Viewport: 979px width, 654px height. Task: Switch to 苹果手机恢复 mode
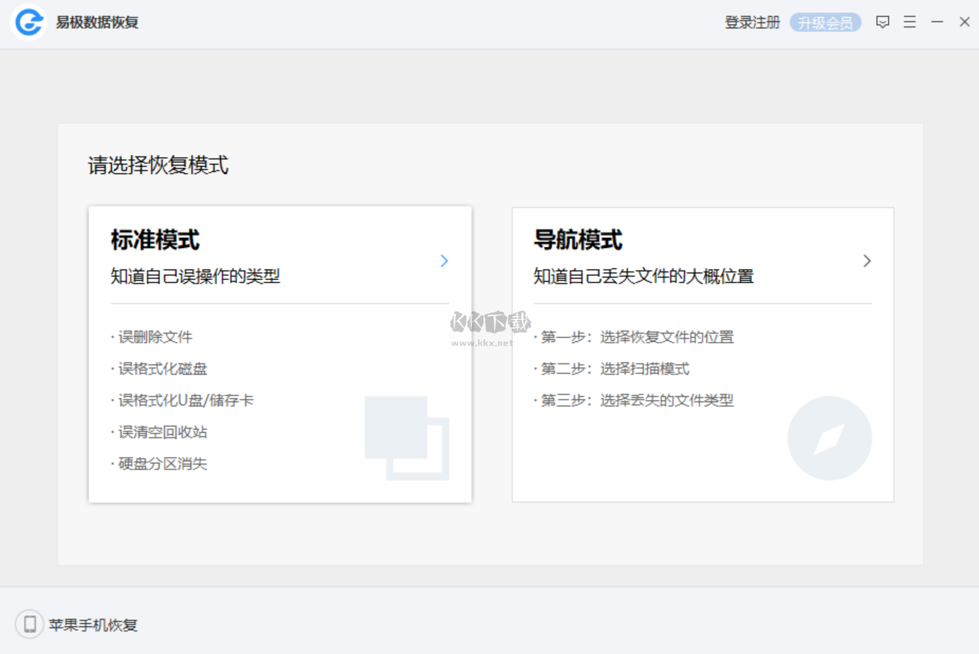(x=92, y=624)
